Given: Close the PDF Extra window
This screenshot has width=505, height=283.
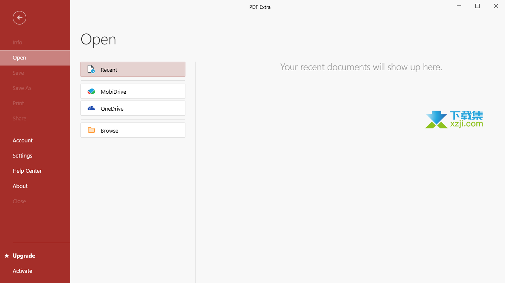Looking at the screenshot, I should tap(496, 6).
